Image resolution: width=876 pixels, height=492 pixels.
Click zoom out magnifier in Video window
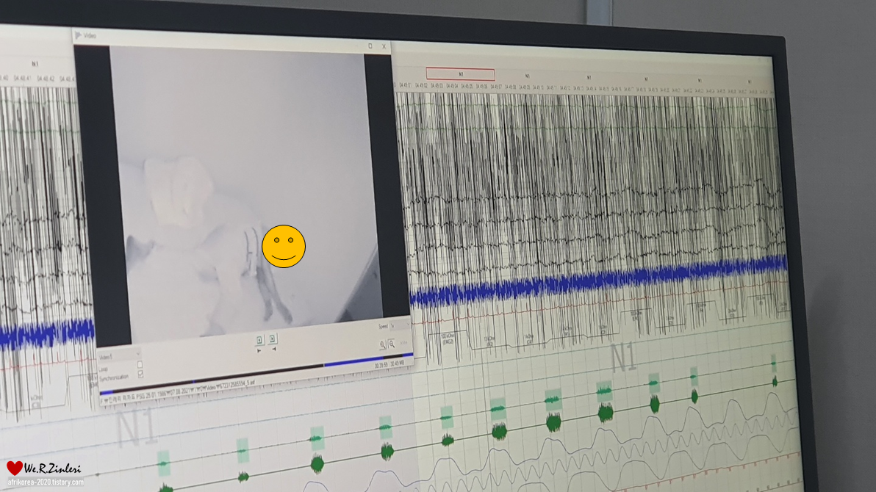[392, 344]
